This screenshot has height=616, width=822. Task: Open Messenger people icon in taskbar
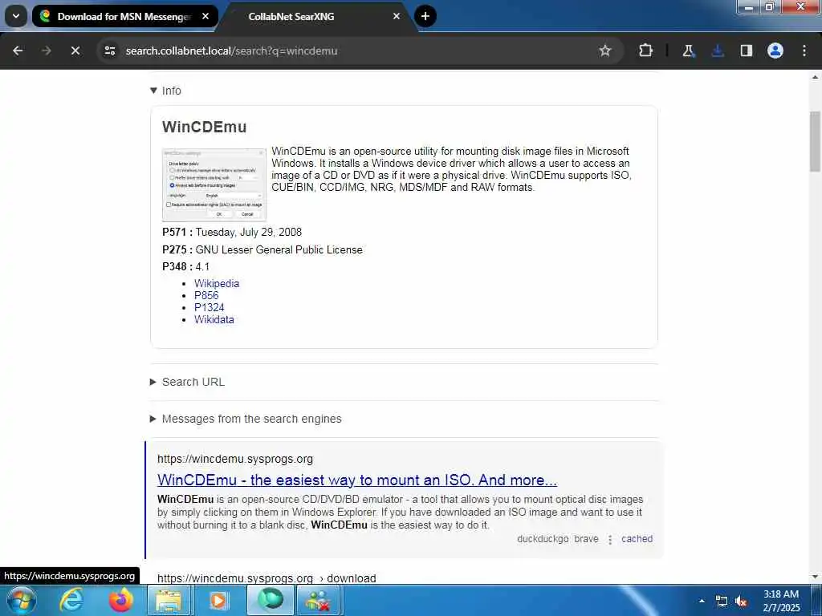pyautogui.click(x=318, y=600)
